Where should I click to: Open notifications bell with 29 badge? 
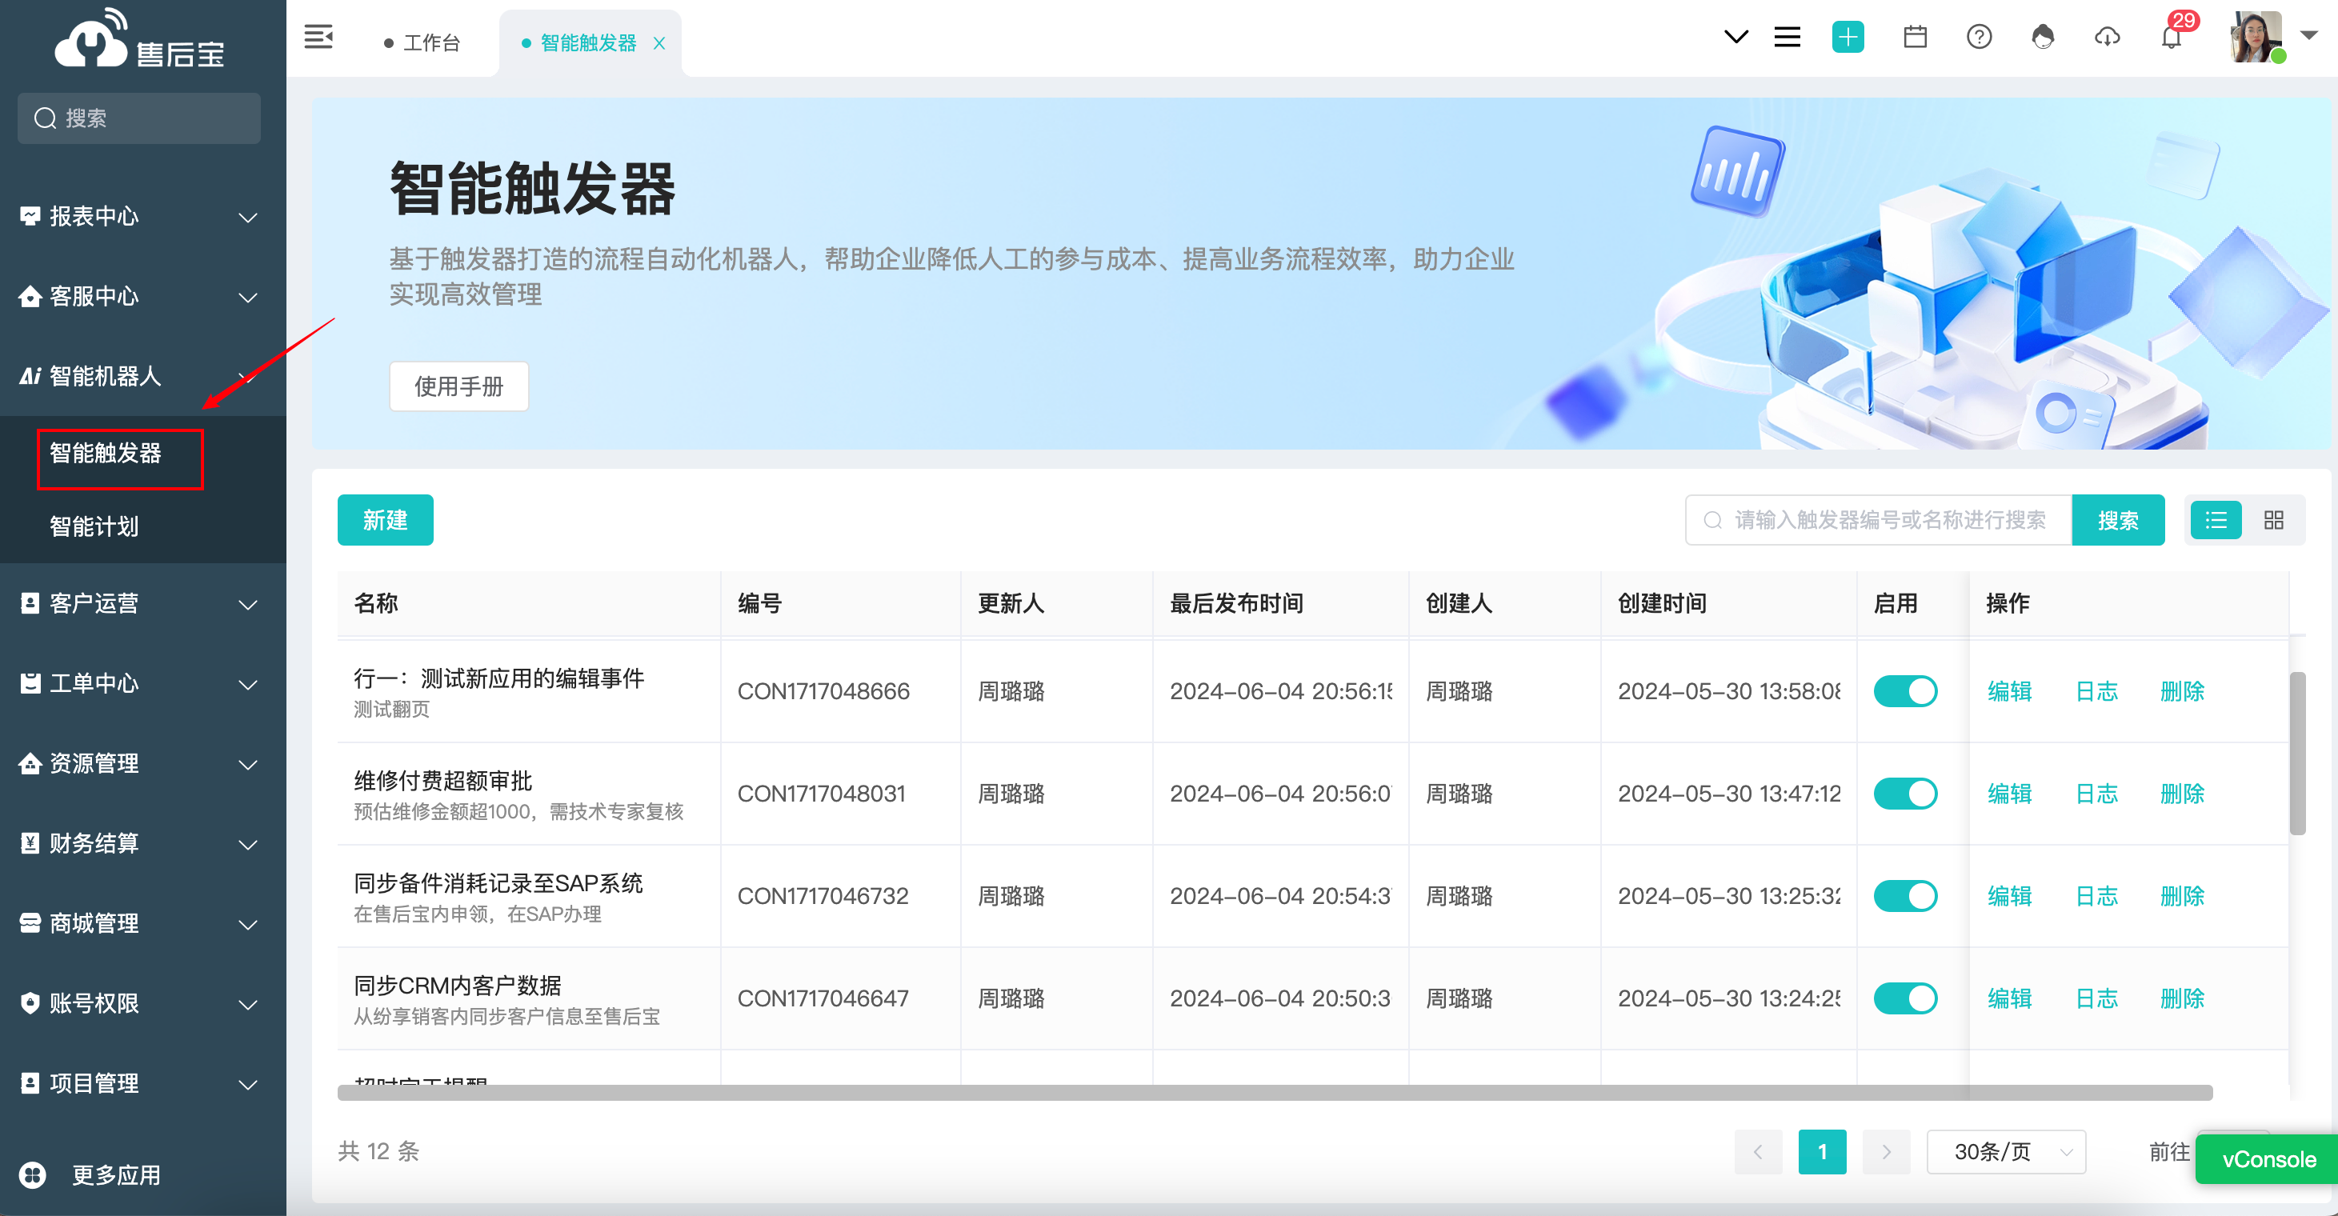tap(2171, 38)
